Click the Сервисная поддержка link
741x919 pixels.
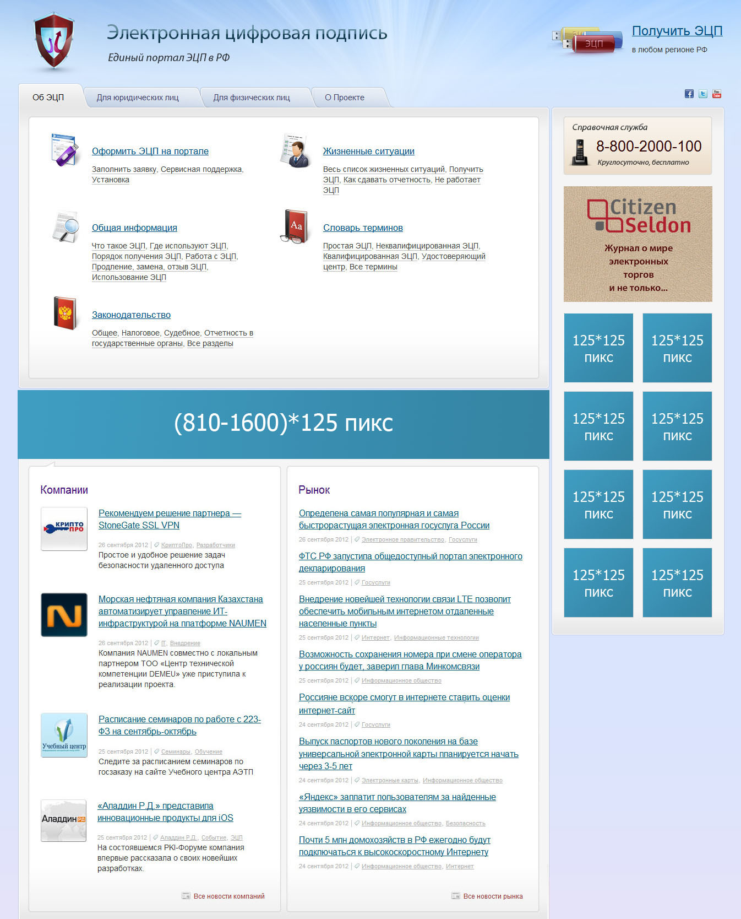click(201, 169)
